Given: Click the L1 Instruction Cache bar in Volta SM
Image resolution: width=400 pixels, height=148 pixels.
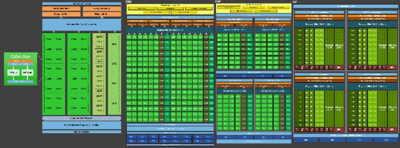Looking at the screenshot, I should tap(346, 6).
